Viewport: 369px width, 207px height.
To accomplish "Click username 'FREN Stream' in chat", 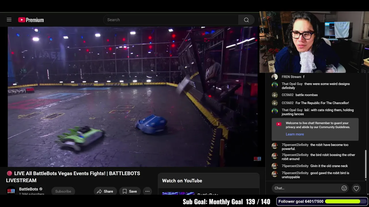I will [x=291, y=77].
